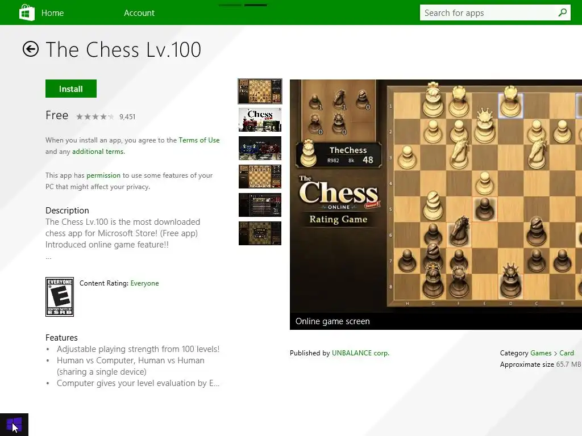Click in the Search for apps field
Viewport: 582px width, 436px height.
click(x=488, y=12)
